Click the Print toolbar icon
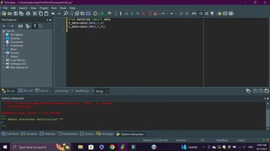The height and width of the screenshot is (151, 270). [x=28, y=13]
